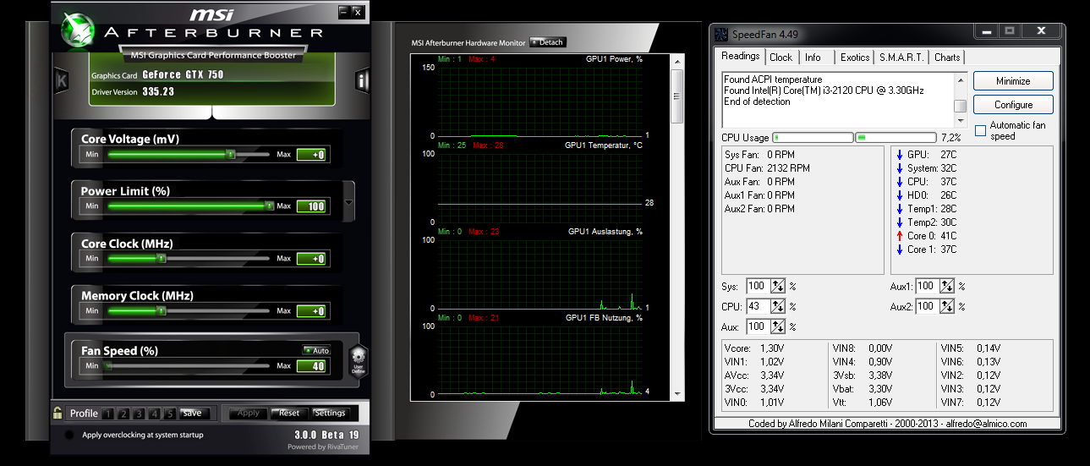Click the blue arrow beside Temp1
Screen dimensions: 1090x466
[900, 209]
